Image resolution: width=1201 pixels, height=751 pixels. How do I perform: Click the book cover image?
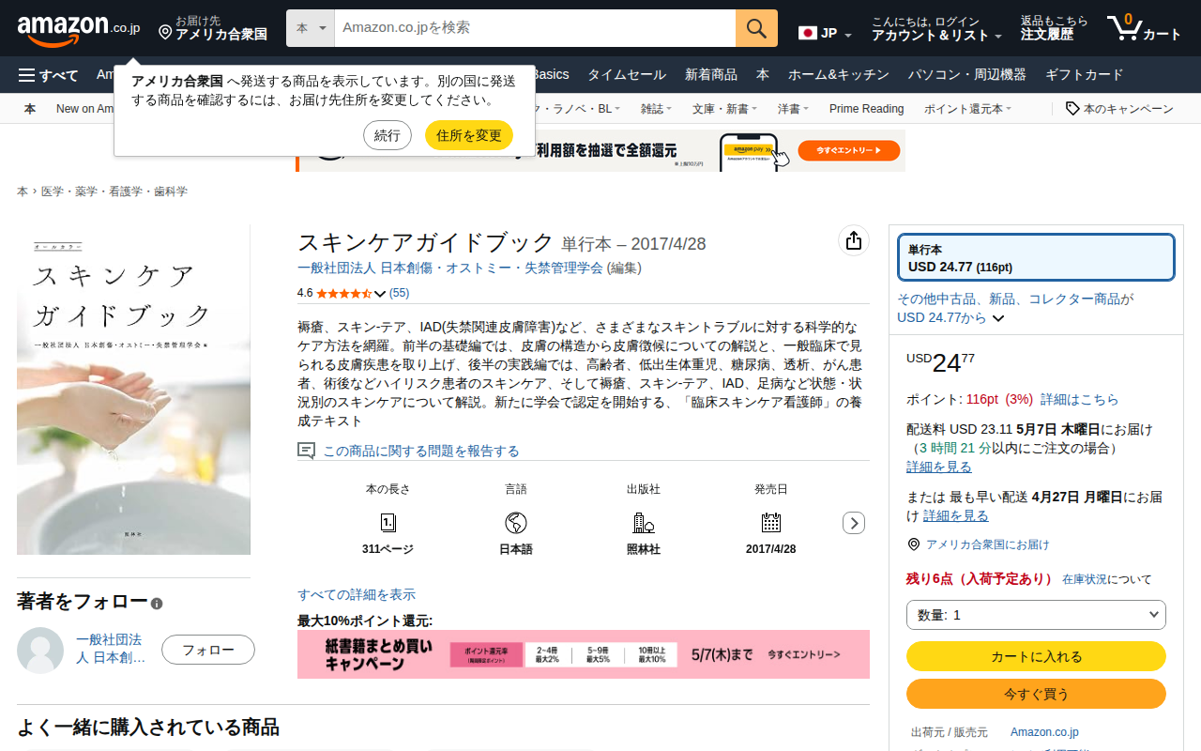click(133, 390)
